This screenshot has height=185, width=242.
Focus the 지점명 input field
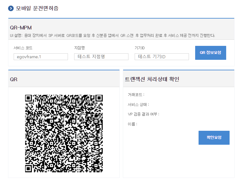[x=101, y=57]
